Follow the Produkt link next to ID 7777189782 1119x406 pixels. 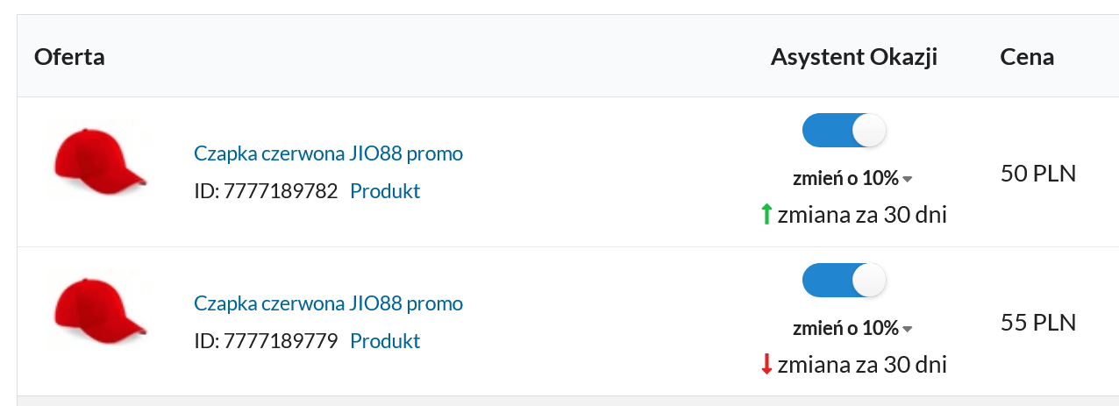pyautogui.click(x=385, y=190)
